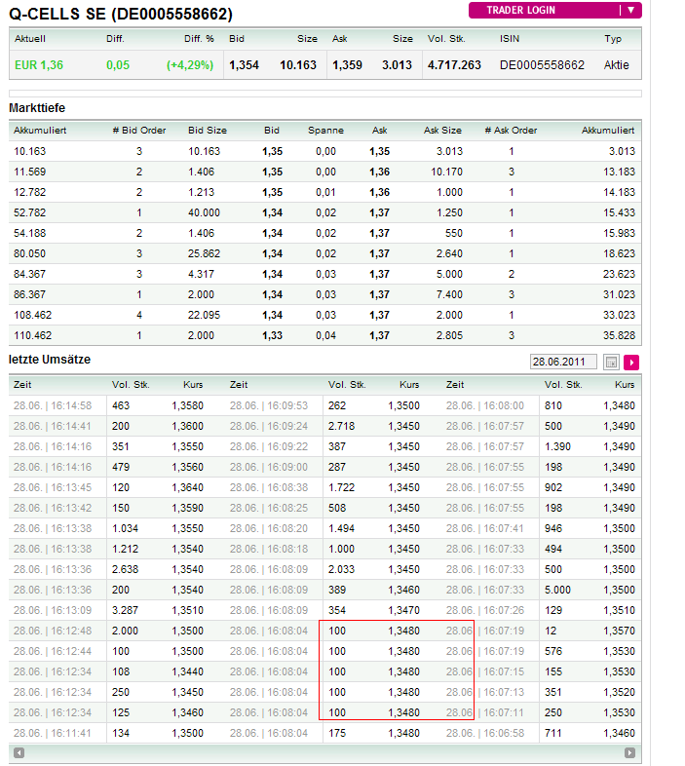Select bid size 40.000 in market depth

pyautogui.click(x=205, y=212)
